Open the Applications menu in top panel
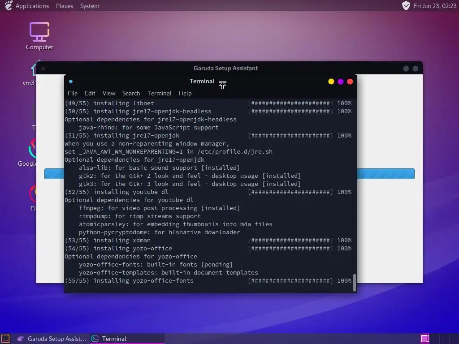The height and width of the screenshot is (344, 459). pos(32,6)
